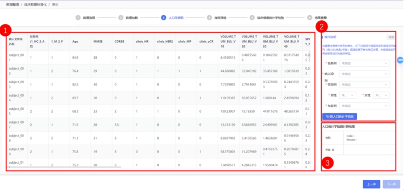Click the active step 3 circle icon
Screen dimensions: 404x190
164,18
